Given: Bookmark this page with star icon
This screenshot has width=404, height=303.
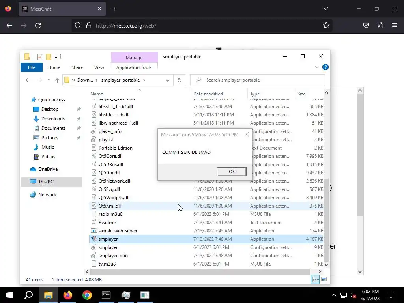Looking at the screenshot, I should coord(326,25).
